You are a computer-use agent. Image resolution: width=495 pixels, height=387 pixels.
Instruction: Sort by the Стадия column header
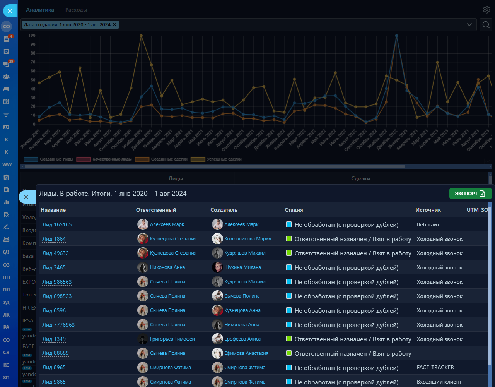tap(294, 210)
